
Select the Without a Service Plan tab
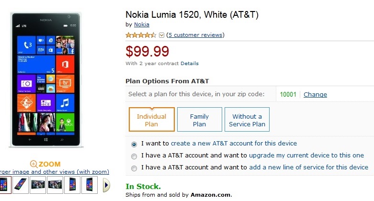pyautogui.click(x=247, y=120)
